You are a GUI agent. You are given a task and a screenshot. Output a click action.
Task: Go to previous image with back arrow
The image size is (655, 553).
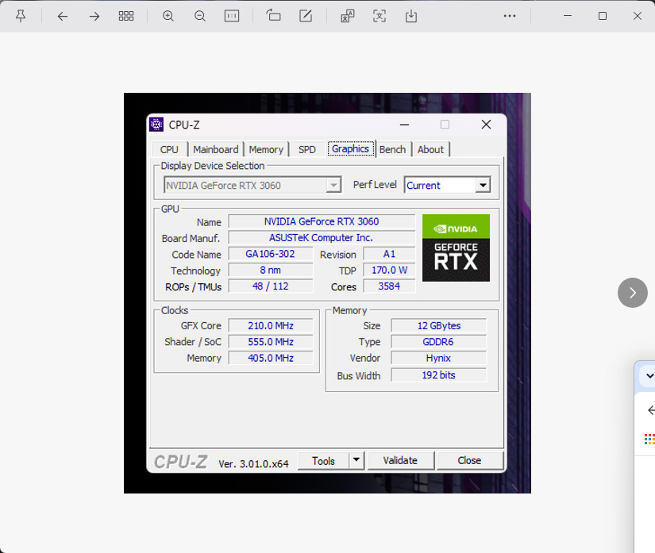tap(63, 17)
